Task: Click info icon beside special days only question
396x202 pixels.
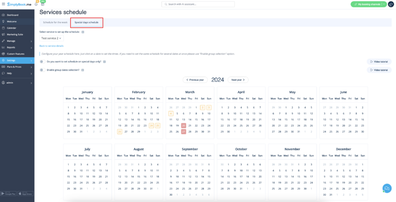Action: [104, 61]
